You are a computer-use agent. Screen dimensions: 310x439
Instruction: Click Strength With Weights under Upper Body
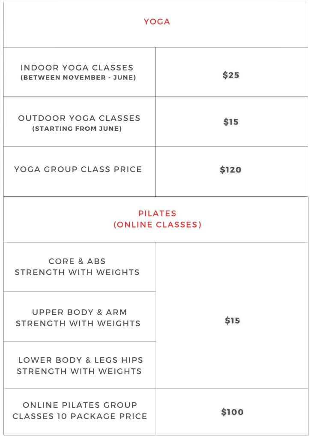pos(78,323)
